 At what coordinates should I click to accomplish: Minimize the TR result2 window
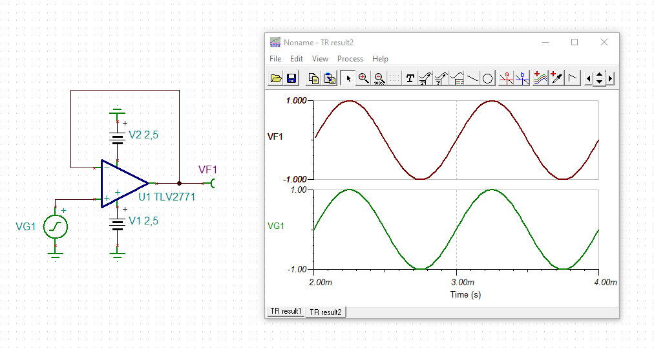545,42
